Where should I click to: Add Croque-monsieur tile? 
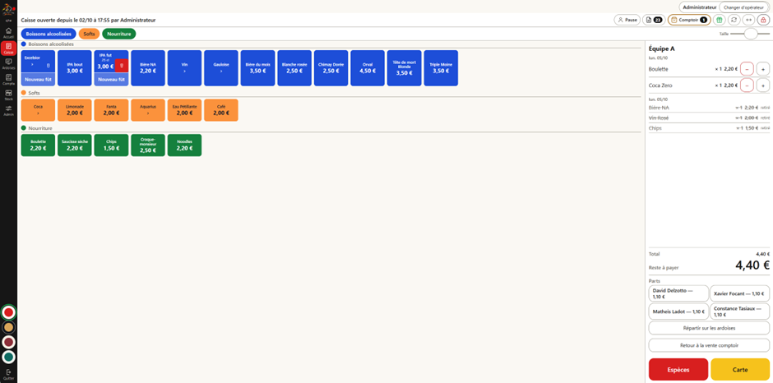148,145
